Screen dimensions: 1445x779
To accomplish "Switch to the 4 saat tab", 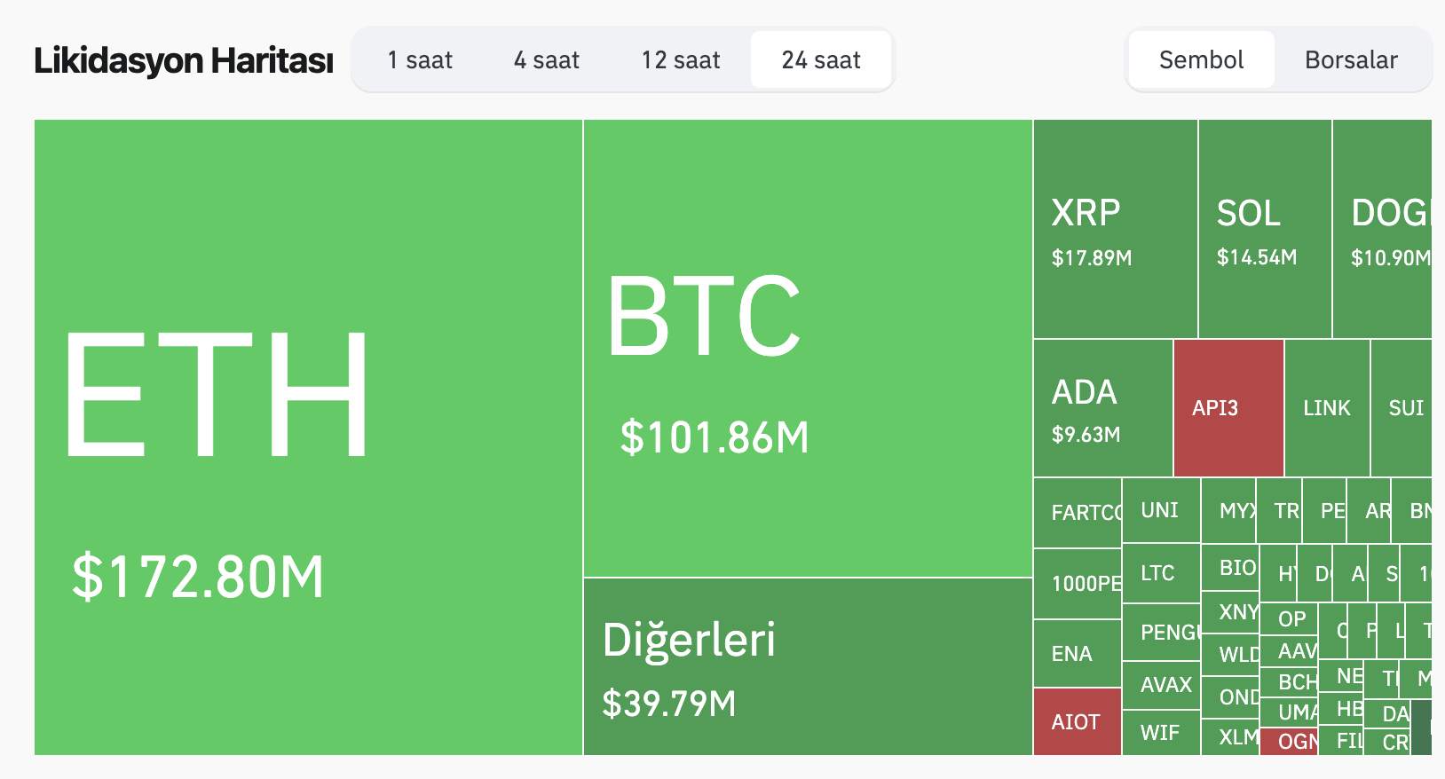I will click(546, 60).
